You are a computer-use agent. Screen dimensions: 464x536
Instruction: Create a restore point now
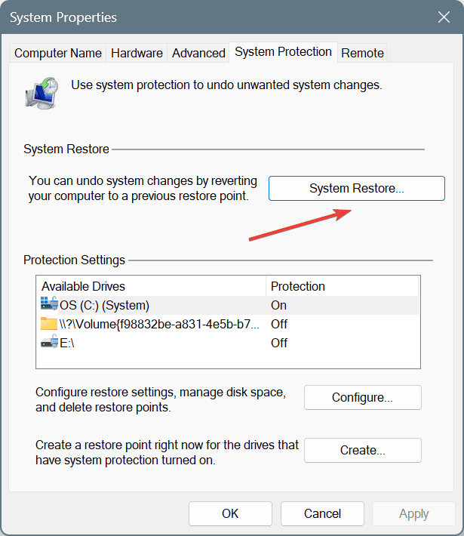[x=362, y=450]
